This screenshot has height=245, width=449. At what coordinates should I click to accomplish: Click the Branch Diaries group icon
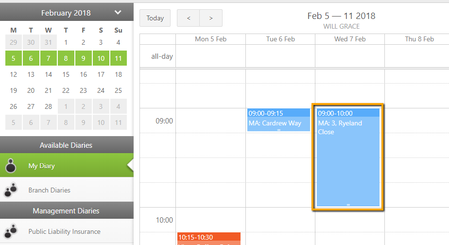click(11, 190)
